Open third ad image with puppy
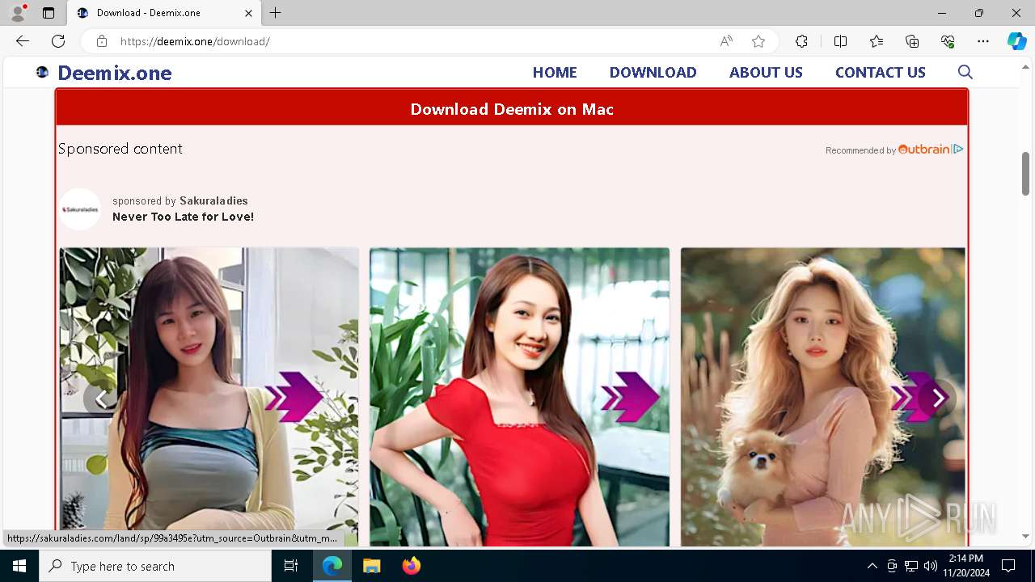Screen dimensions: 1035x582 [822, 397]
